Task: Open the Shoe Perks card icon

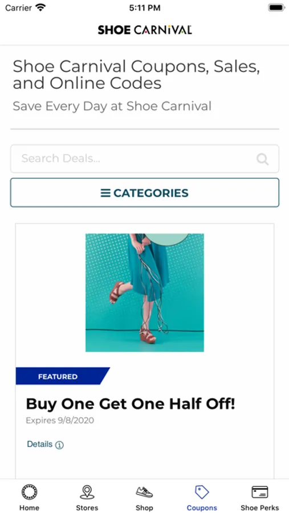Action: tap(259, 492)
